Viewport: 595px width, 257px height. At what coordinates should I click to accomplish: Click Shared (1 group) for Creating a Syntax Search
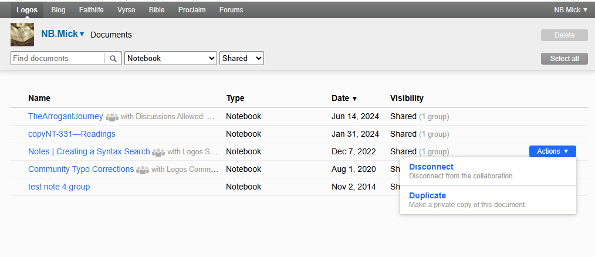[420, 151]
